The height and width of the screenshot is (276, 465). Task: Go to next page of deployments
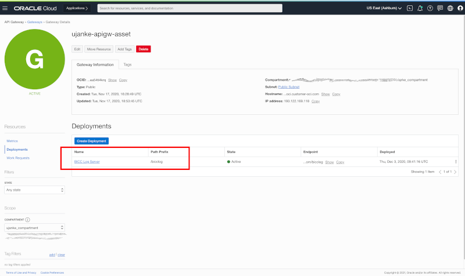click(455, 172)
